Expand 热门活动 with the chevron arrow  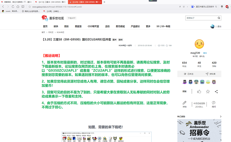[x=221, y=116]
